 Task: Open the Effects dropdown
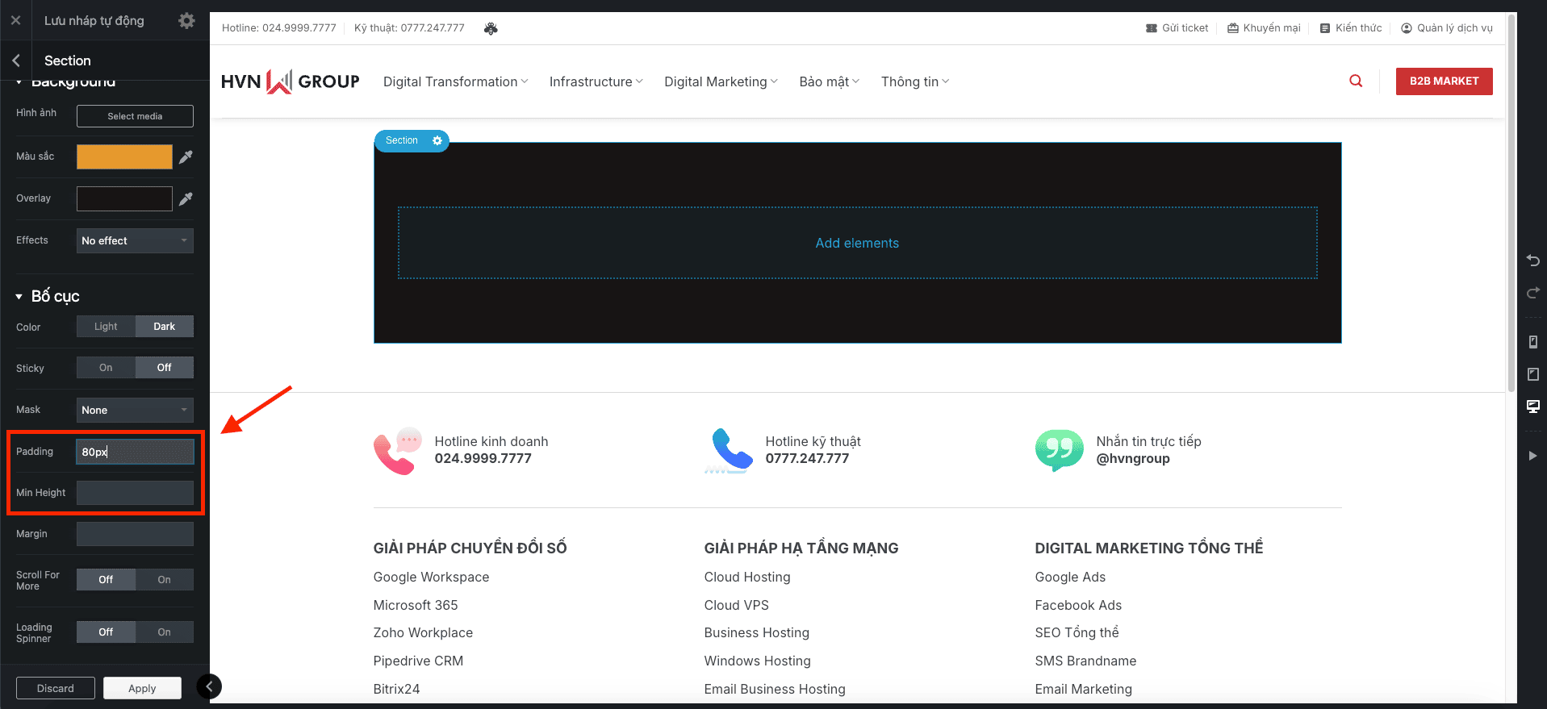pos(135,241)
